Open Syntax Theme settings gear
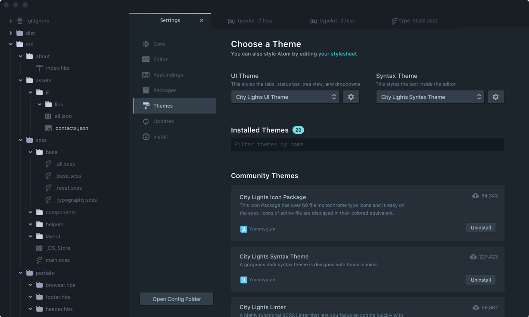The height and width of the screenshot is (317, 529). 496,97
